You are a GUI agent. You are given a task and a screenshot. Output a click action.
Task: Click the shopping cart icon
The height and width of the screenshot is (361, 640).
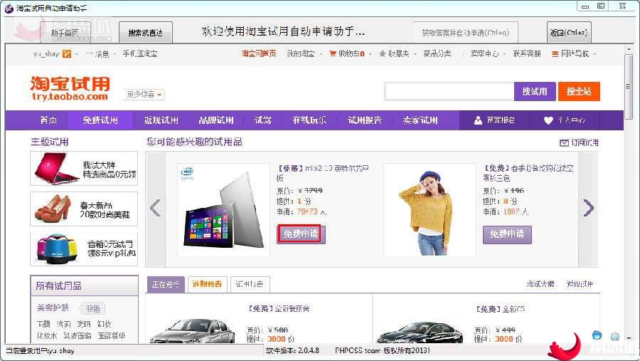pos(333,53)
